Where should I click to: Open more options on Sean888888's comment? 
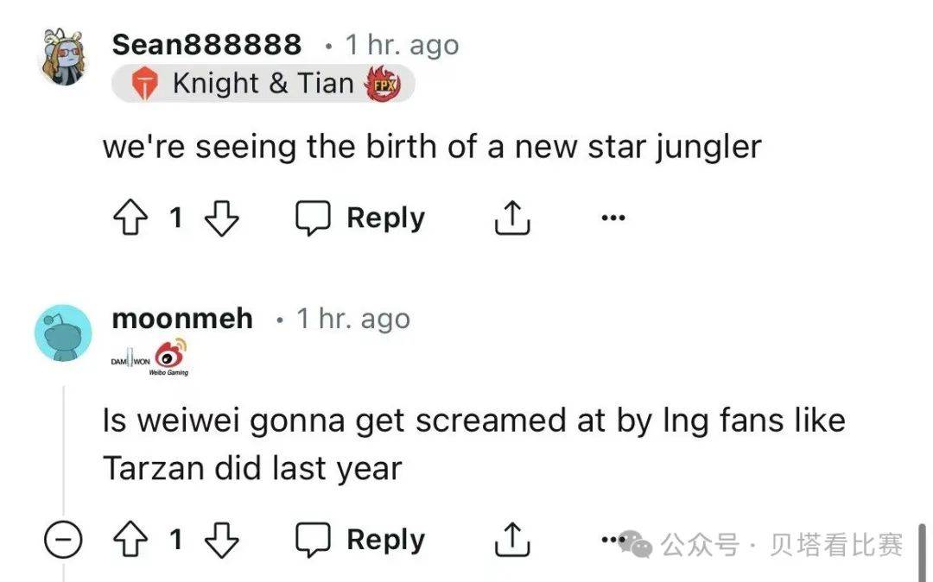point(612,218)
